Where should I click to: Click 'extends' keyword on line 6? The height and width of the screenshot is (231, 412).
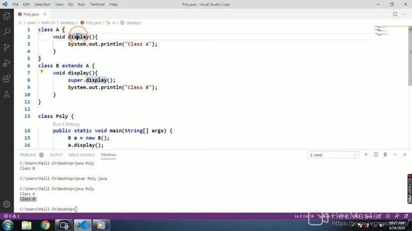(x=72, y=65)
